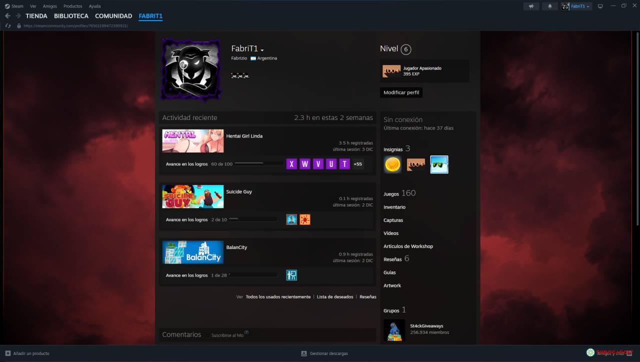
Task: Open the BalanCity game banner
Action: (x=192, y=252)
